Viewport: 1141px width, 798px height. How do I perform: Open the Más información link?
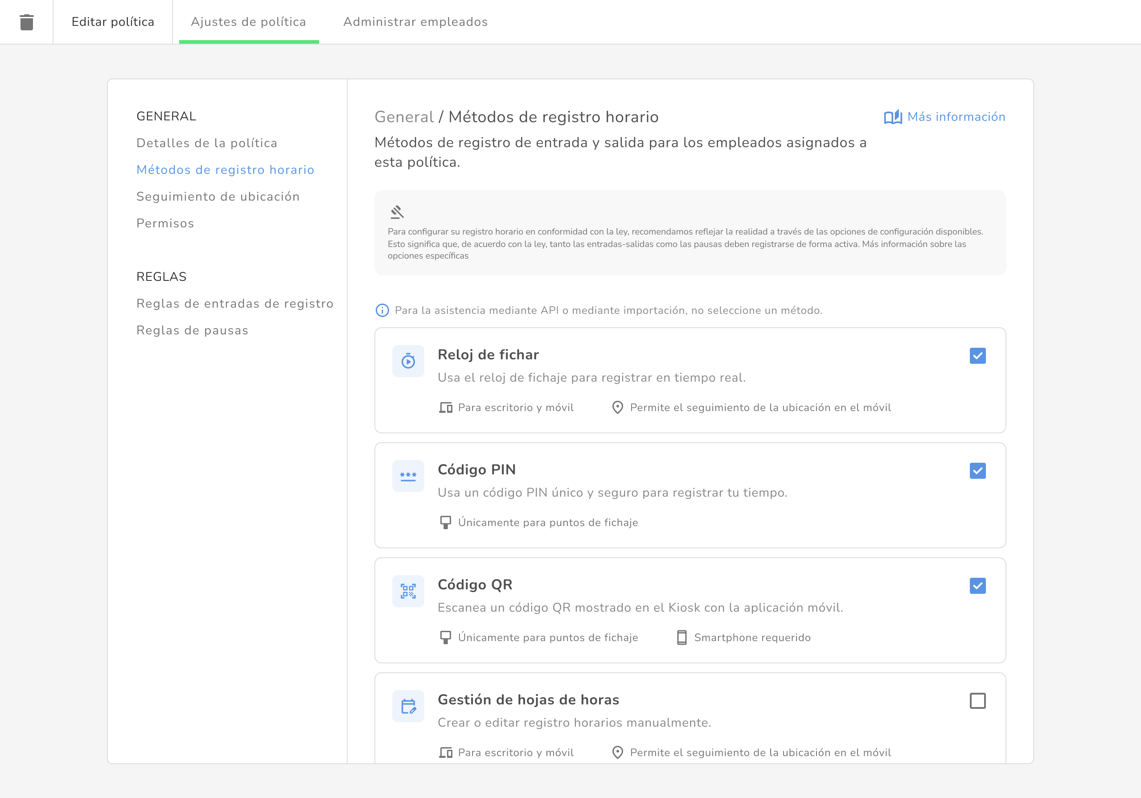click(x=956, y=117)
